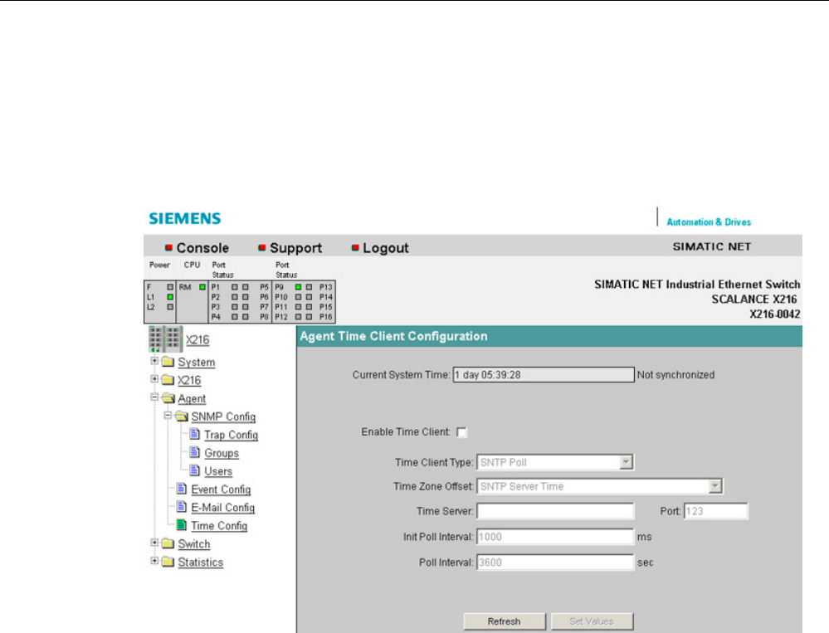The image size is (829, 633).
Task: Click the red bullet beside Support
Action: click(x=261, y=247)
